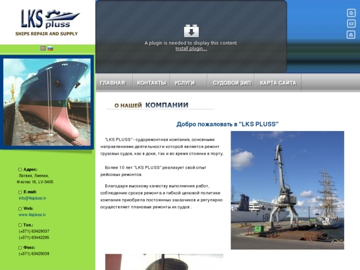Click the LKS pluss logo
Viewport: 360px width, 270px height.
pos(50,19)
